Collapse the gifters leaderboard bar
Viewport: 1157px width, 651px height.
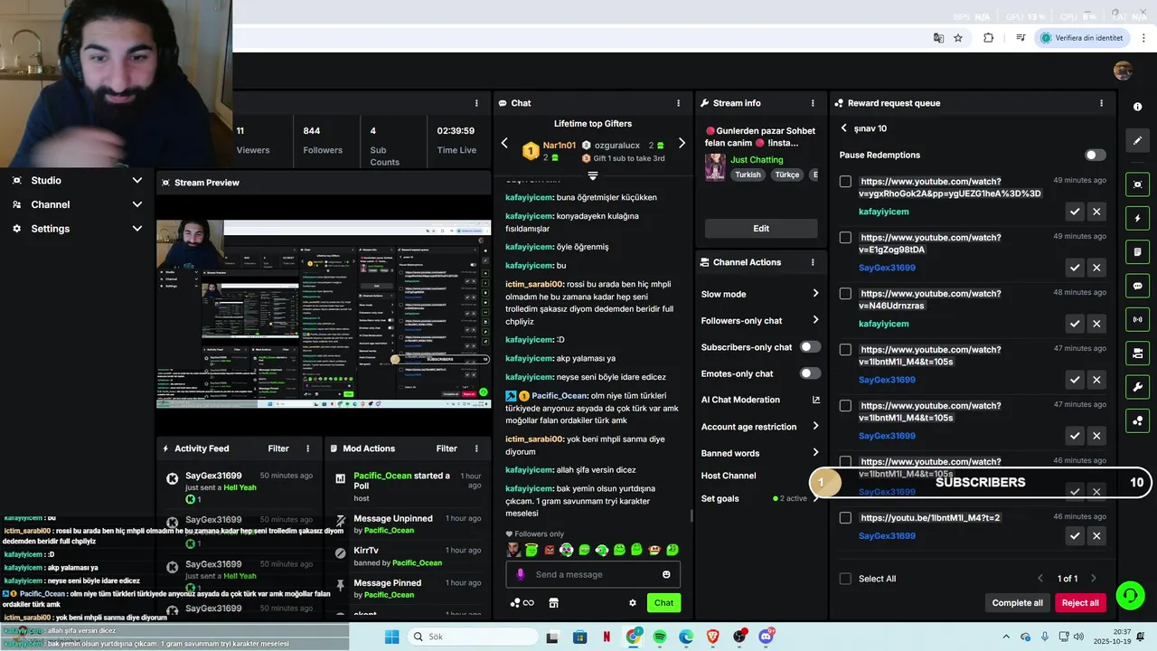(593, 175)
